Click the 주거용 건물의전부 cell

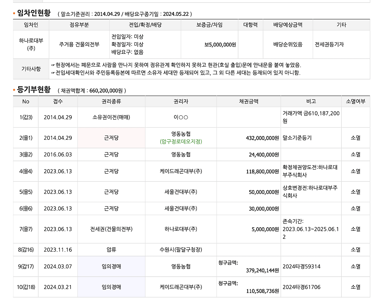pyautogui.click(x=79, y=45)
